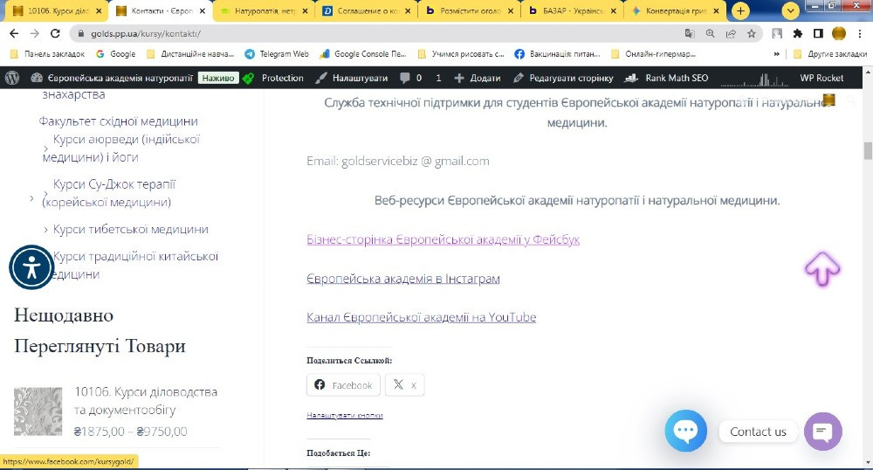Click the share page icon in address bar
Viewport: 873px width, 470px height.
(x=731, y=33)
